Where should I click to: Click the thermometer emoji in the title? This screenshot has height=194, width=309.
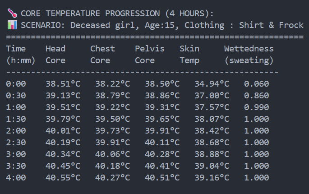(x=12, y=14)
